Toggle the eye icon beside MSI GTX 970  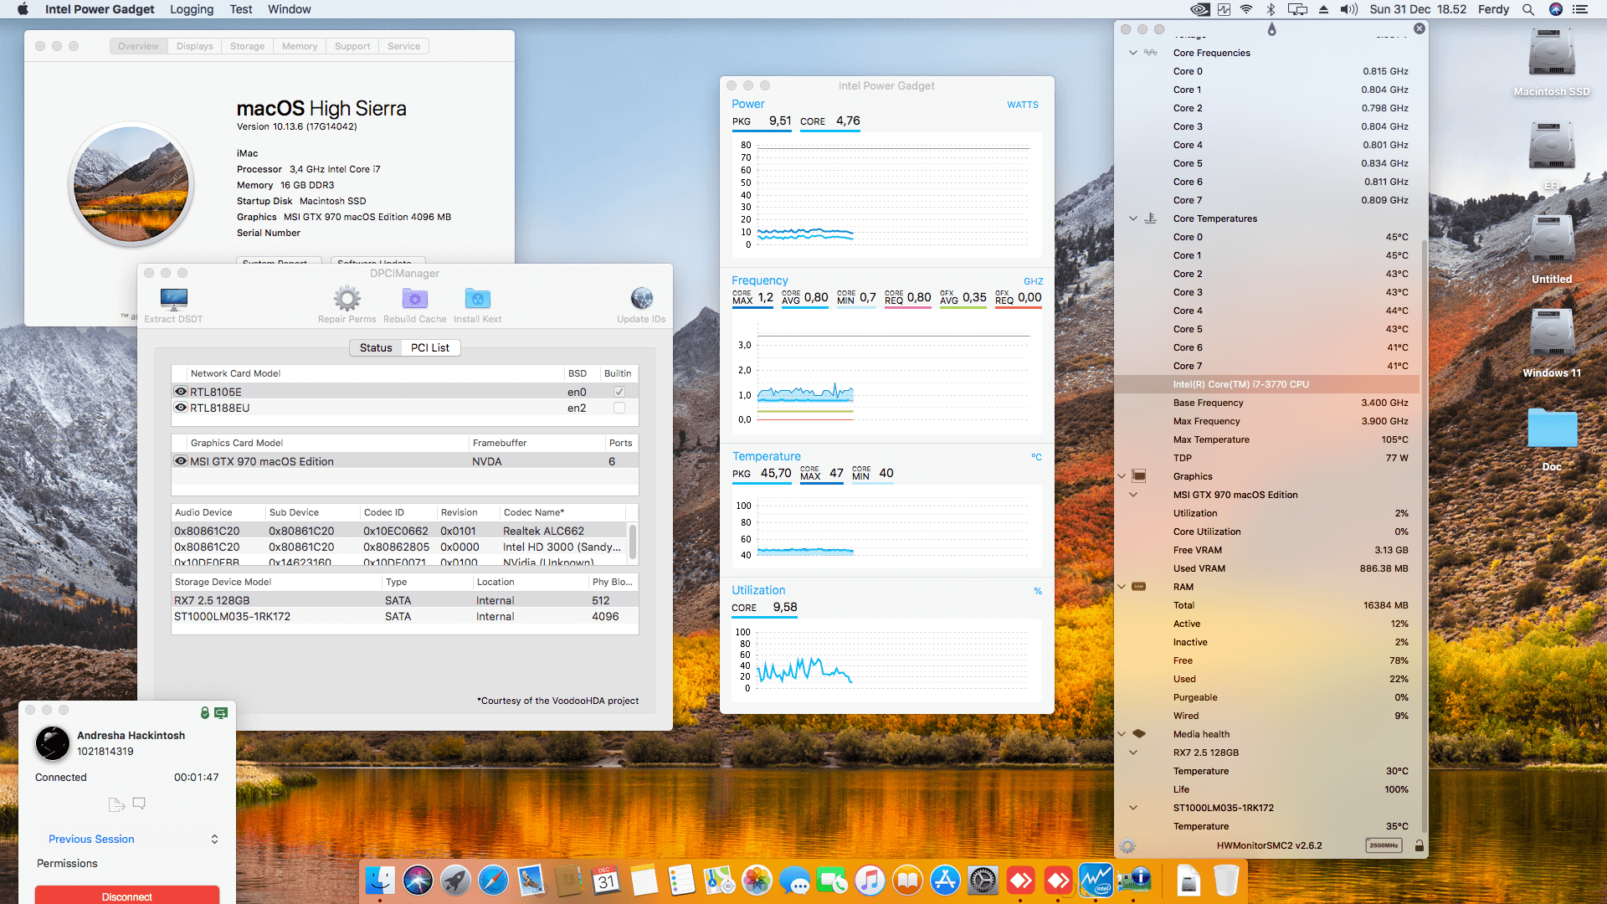(x=180, y=461)
